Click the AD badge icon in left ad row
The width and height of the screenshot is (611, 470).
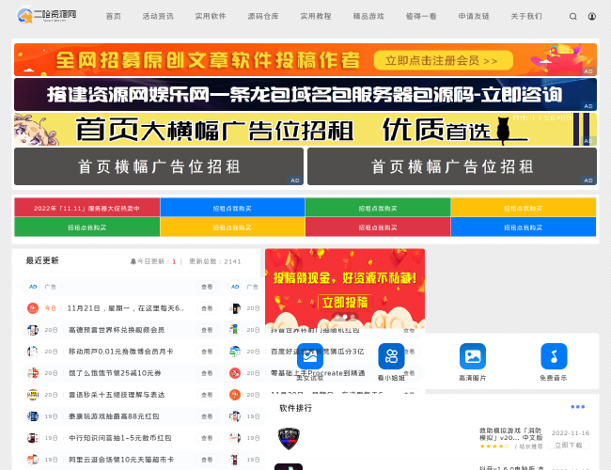[33, 287]
